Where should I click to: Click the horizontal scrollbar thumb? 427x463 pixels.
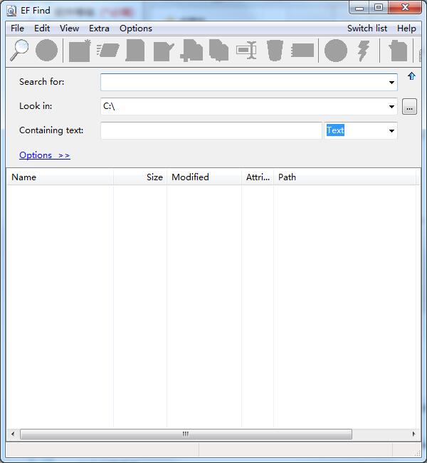[x=186, y=434]
